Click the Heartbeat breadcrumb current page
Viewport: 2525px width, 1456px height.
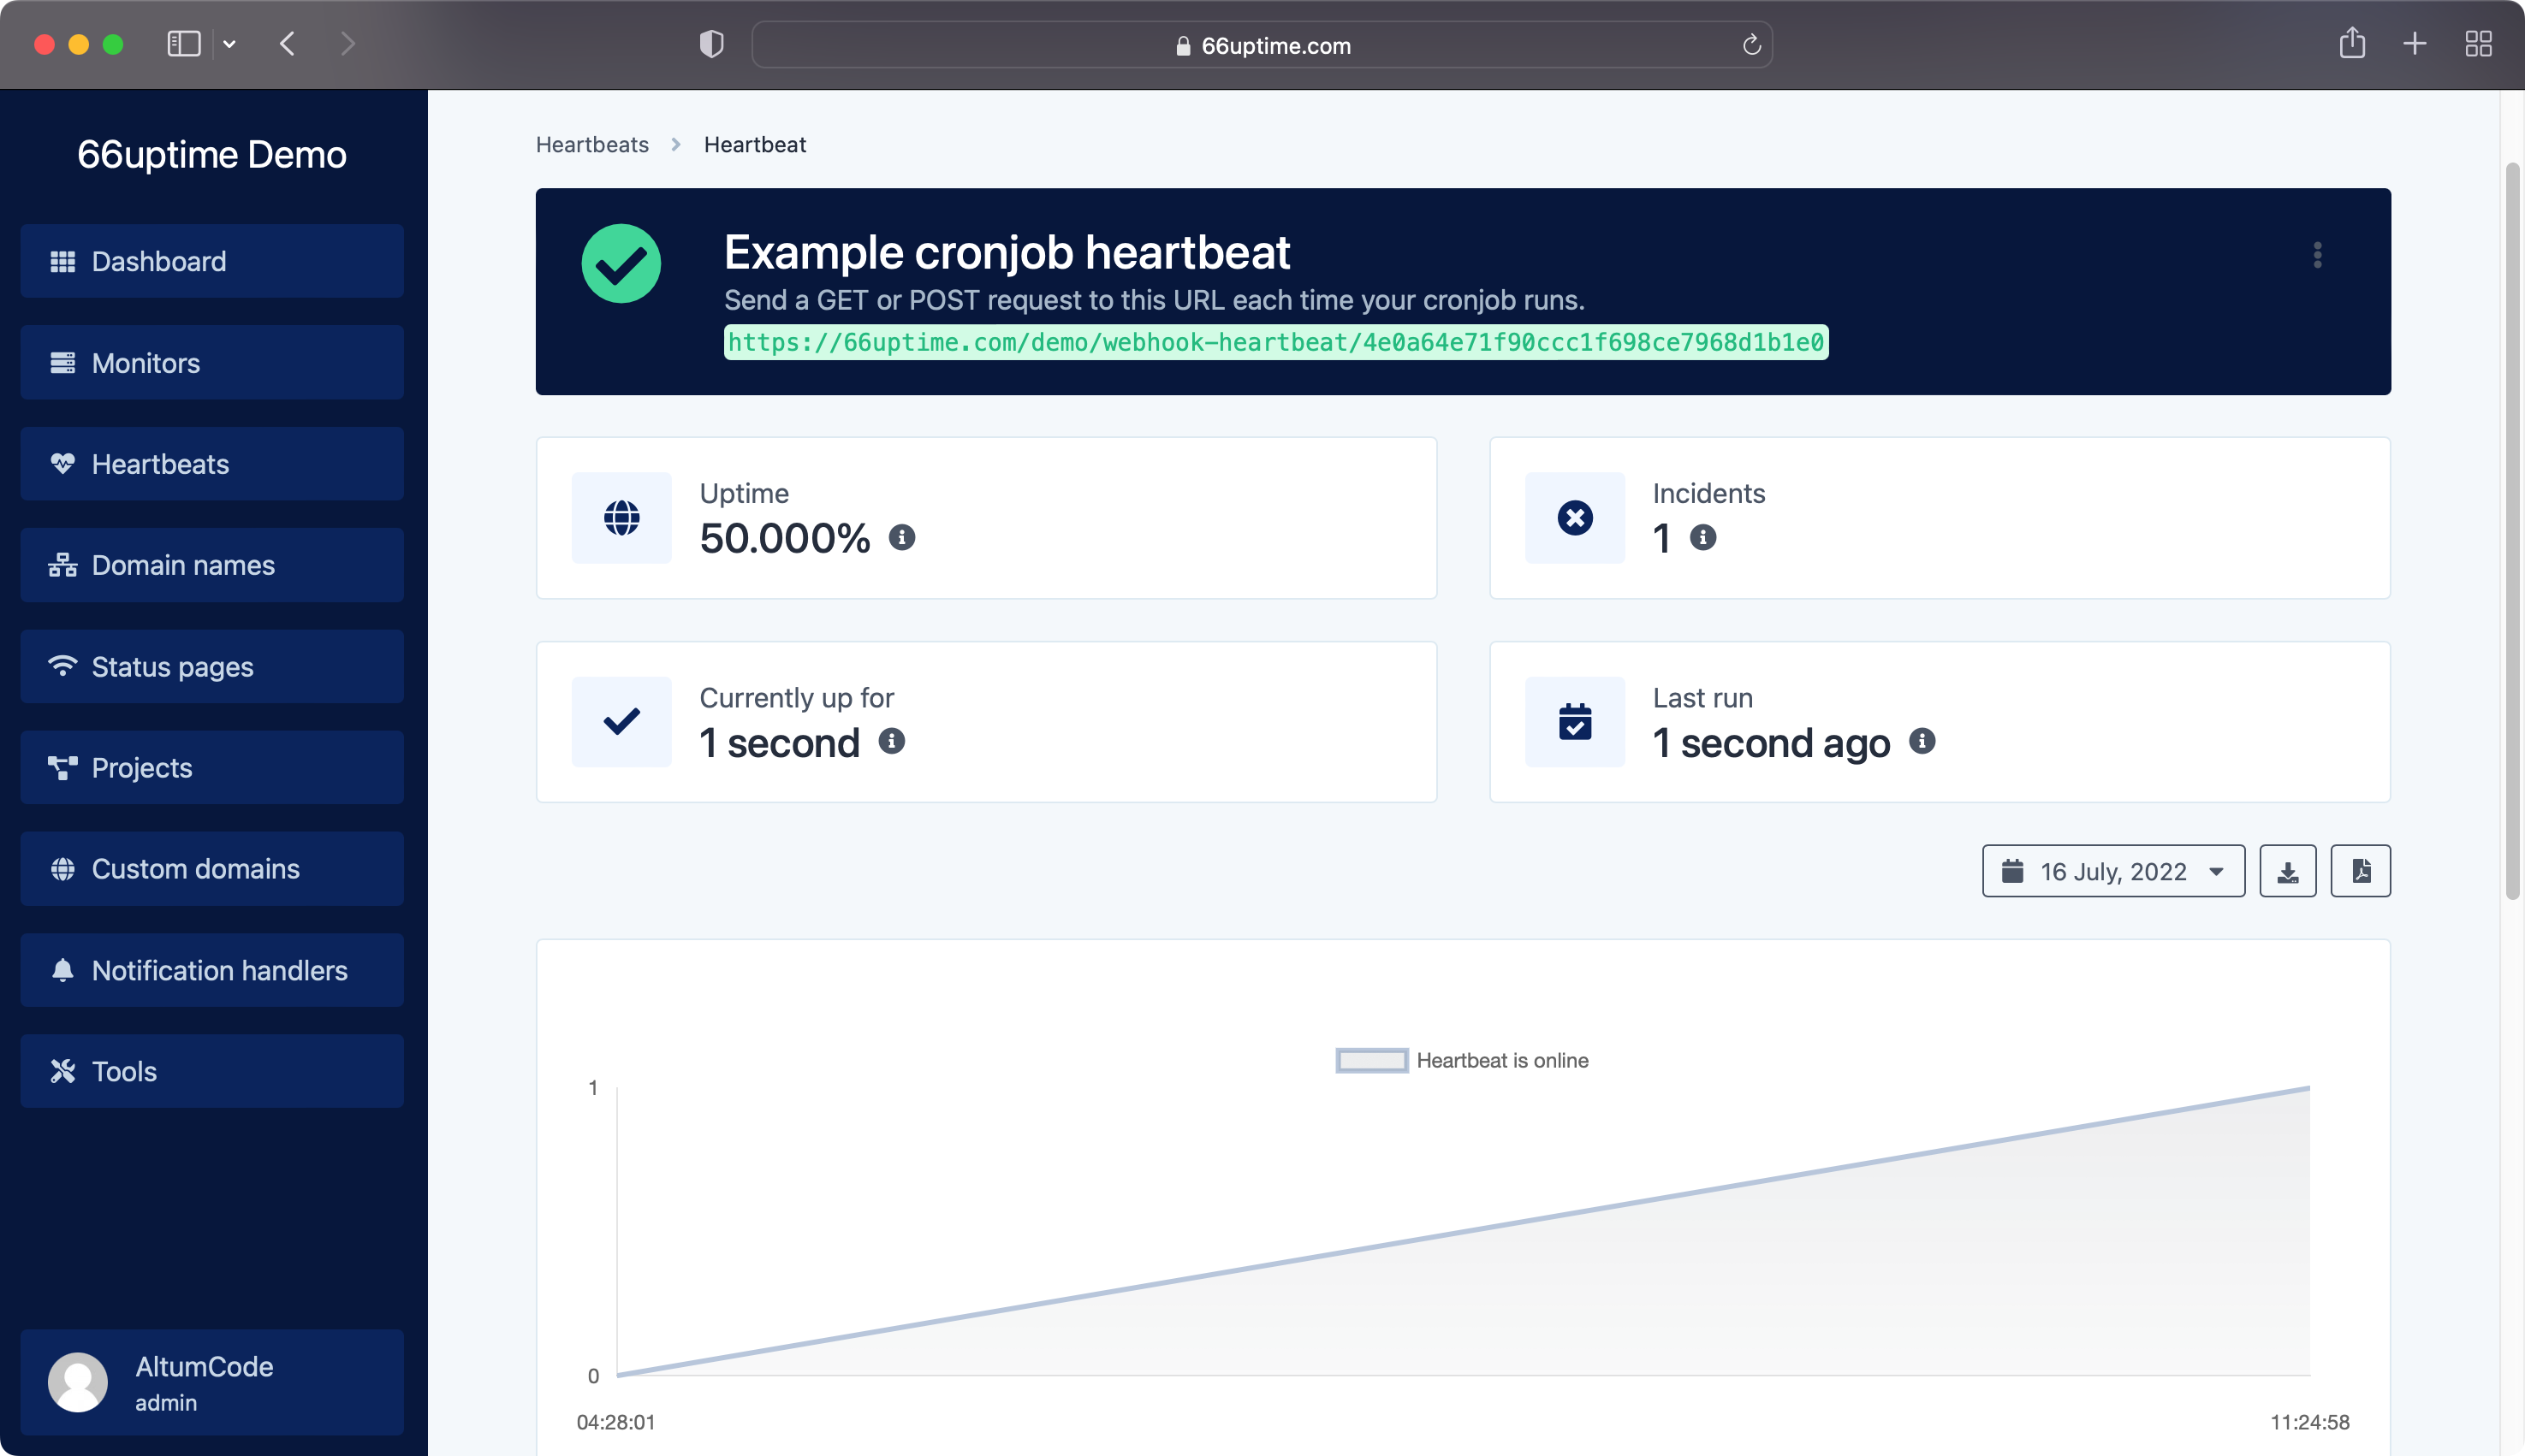tap(755, 144)
